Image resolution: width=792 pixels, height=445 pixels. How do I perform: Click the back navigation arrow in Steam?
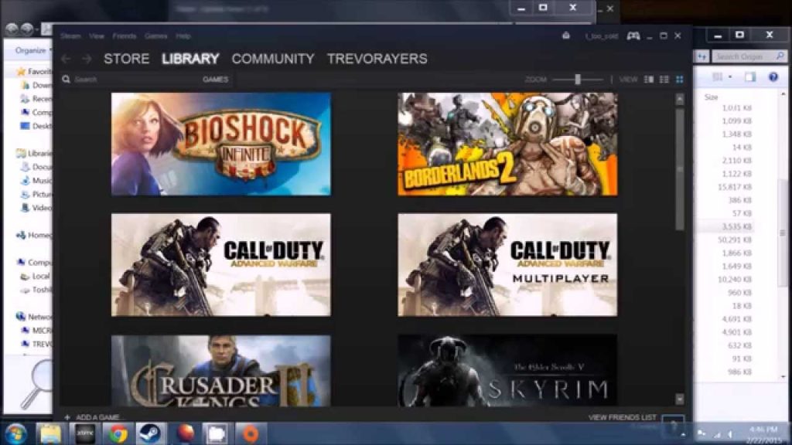pyautogui.click(x=66, y=59)
